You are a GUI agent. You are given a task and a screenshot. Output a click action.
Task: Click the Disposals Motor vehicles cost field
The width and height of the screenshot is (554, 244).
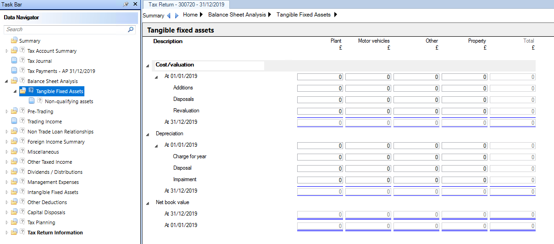(x=368, y=100)
